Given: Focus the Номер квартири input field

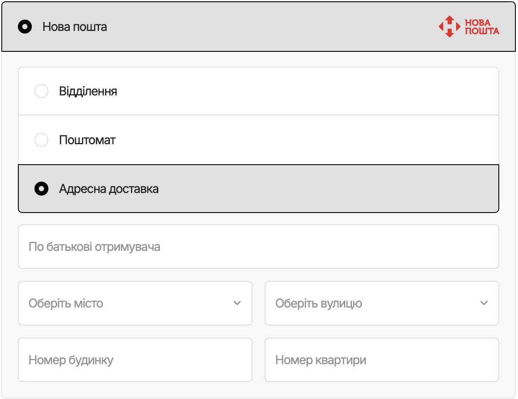Looking at the screenshot, I should pos(382,360).
